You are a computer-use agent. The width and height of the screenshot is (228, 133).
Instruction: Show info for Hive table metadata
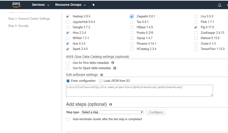pyautogui.click(x=113, y=63)
